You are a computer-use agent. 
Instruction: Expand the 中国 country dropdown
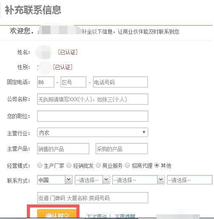[55, 180]
